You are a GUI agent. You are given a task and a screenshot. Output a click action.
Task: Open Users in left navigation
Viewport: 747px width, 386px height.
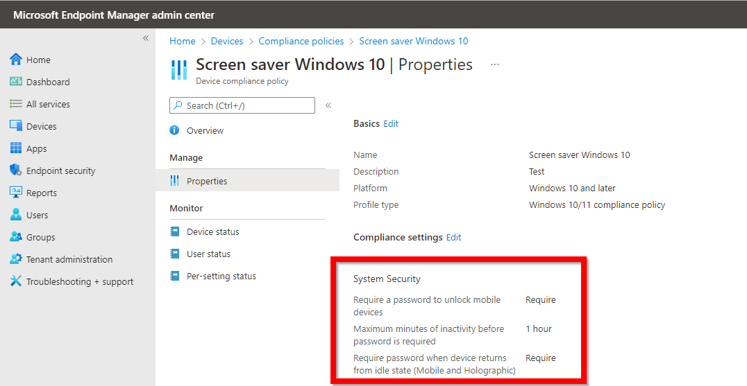tap(37, 215)
